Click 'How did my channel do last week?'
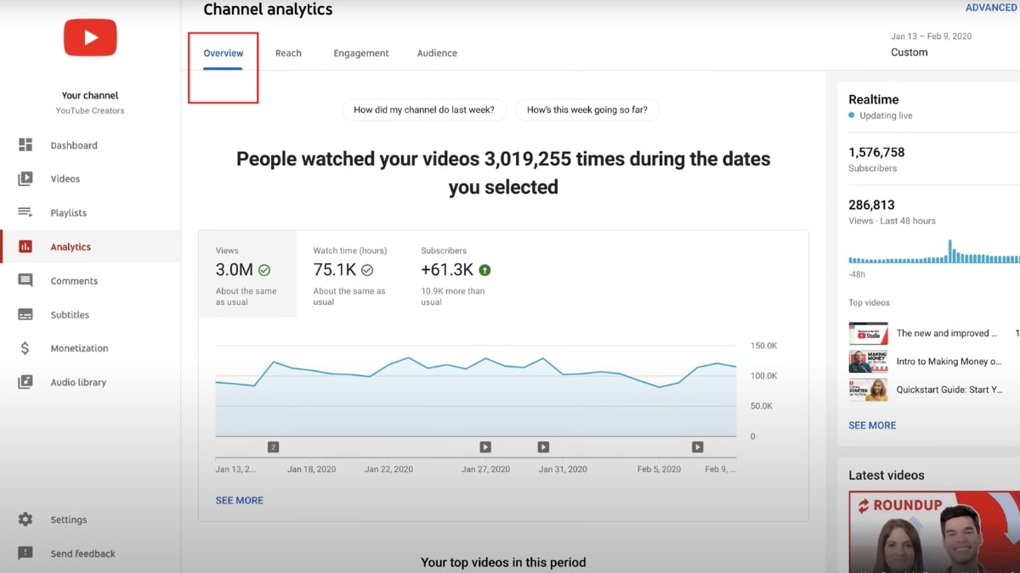Viewport: 1020px width, 573px height. pos(423,110)
